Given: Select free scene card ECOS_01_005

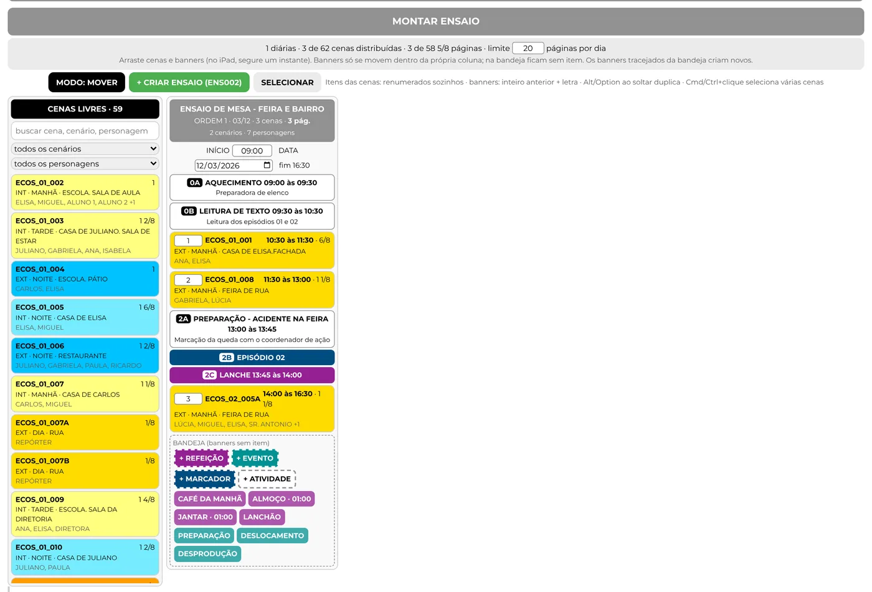Looking at the screenshot, I should pos(85,317).
